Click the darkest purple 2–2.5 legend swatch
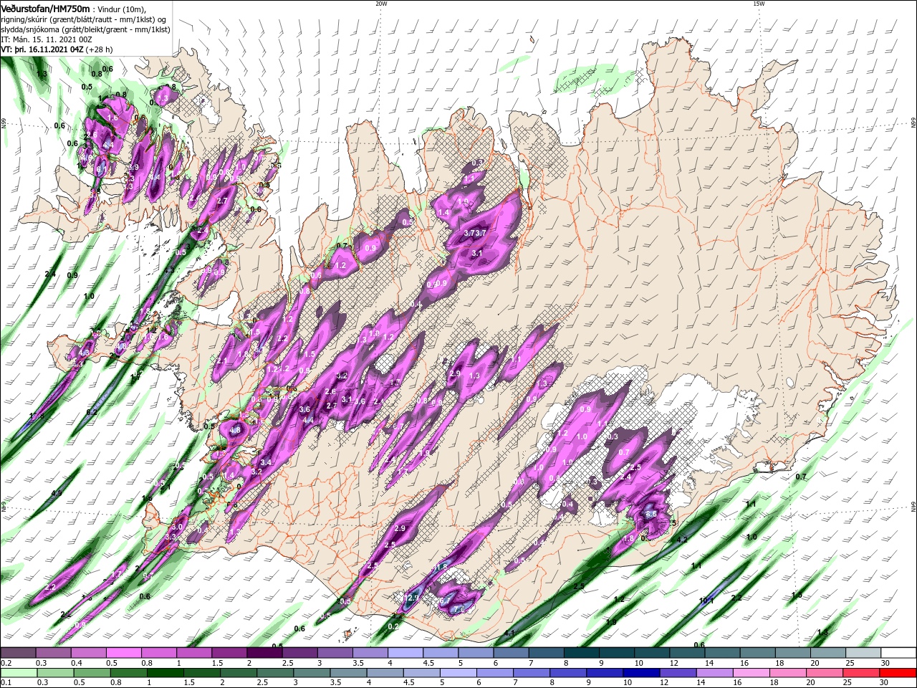This screenshot has height=688, width=917. pyautogui.click(x=264, y=653)
